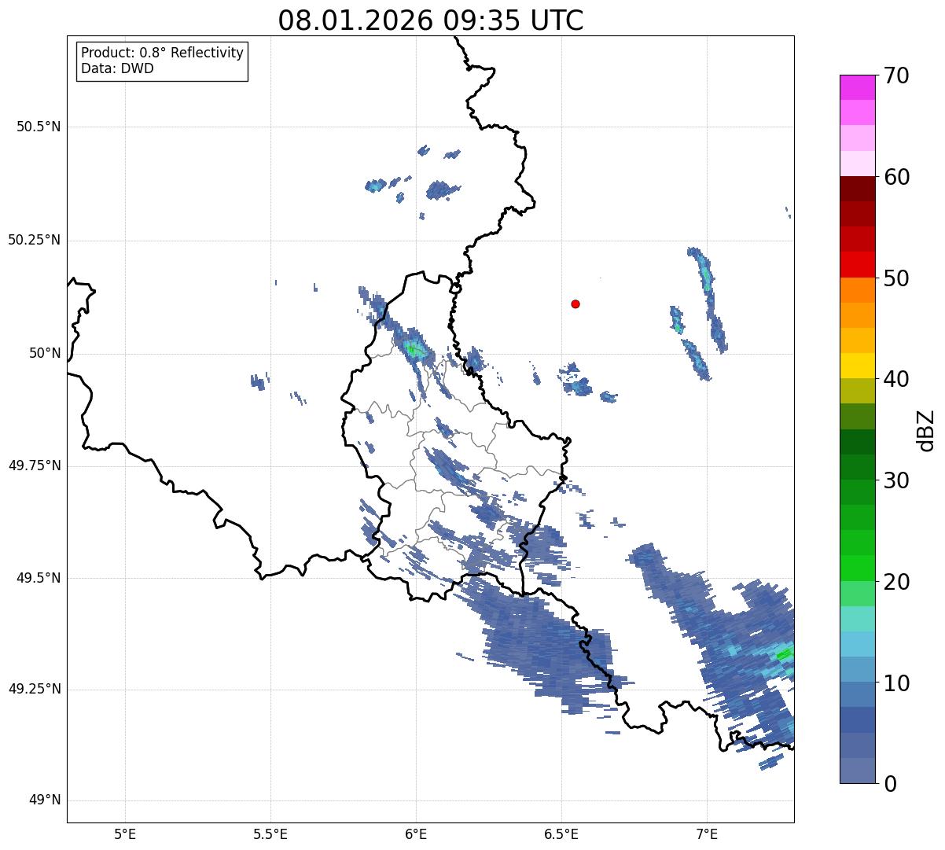Click the "dBZ" colorbar label

926,429
